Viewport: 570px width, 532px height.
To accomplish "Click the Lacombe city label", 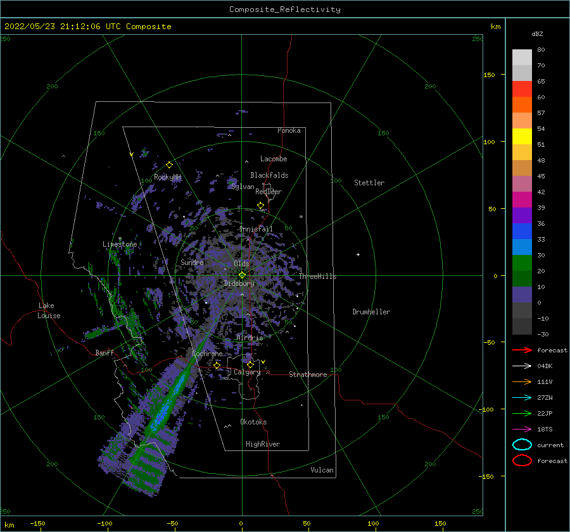I will coord(274,159).
